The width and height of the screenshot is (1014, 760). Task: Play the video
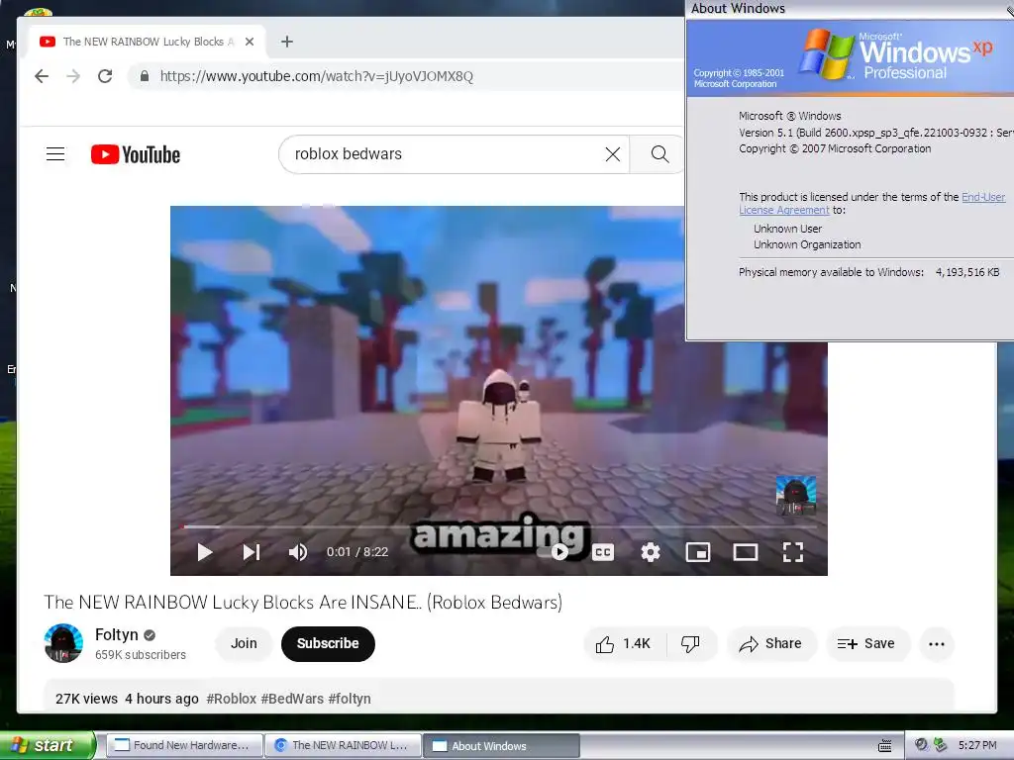(x=204, y=552)
